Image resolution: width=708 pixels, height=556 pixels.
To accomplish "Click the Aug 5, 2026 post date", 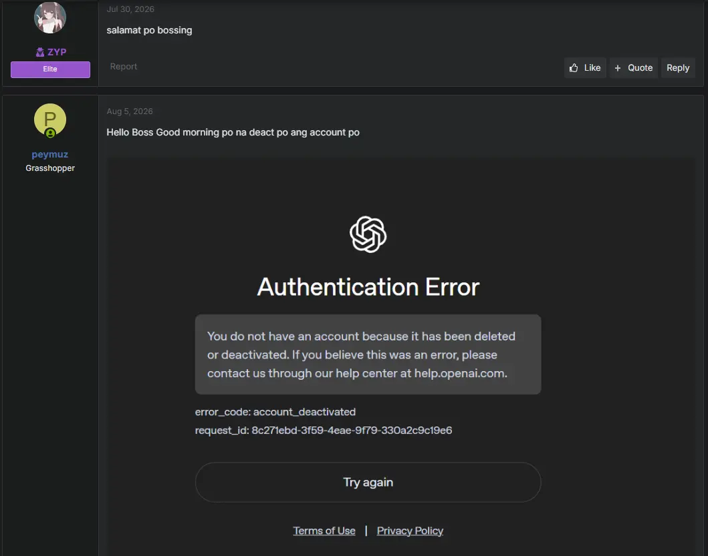I will (x=130, y=111).
